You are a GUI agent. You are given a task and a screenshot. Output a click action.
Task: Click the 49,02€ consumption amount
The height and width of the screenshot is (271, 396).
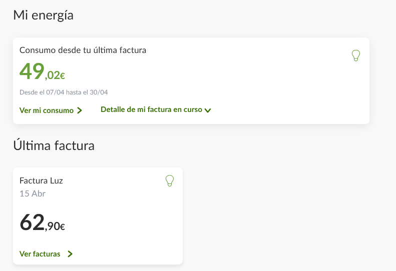(x=42, y=72)
